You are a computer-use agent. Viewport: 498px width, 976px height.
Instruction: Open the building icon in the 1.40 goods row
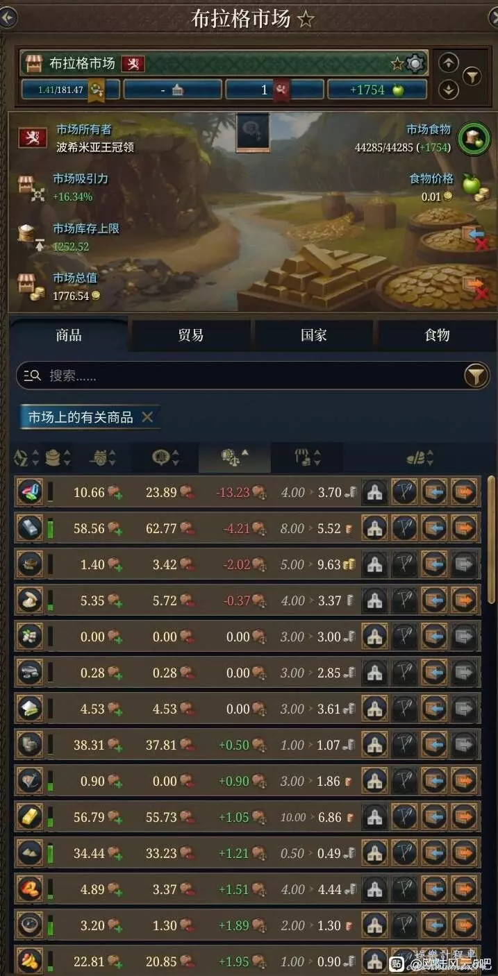pyautogui.click(x=374, y=564)
